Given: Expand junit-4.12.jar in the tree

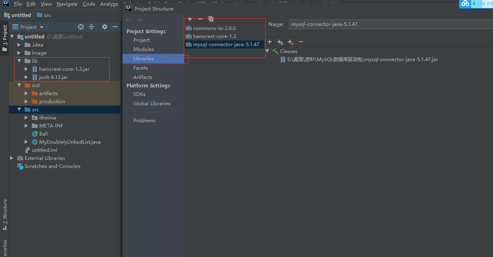Looking at the screenshot, I should tap(26, 77).
